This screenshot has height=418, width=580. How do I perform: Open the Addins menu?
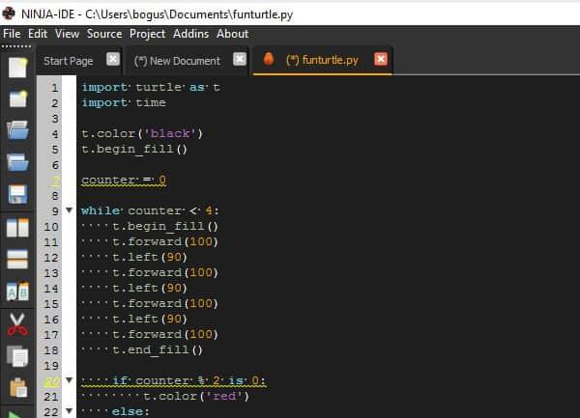[x=190, y=33]
